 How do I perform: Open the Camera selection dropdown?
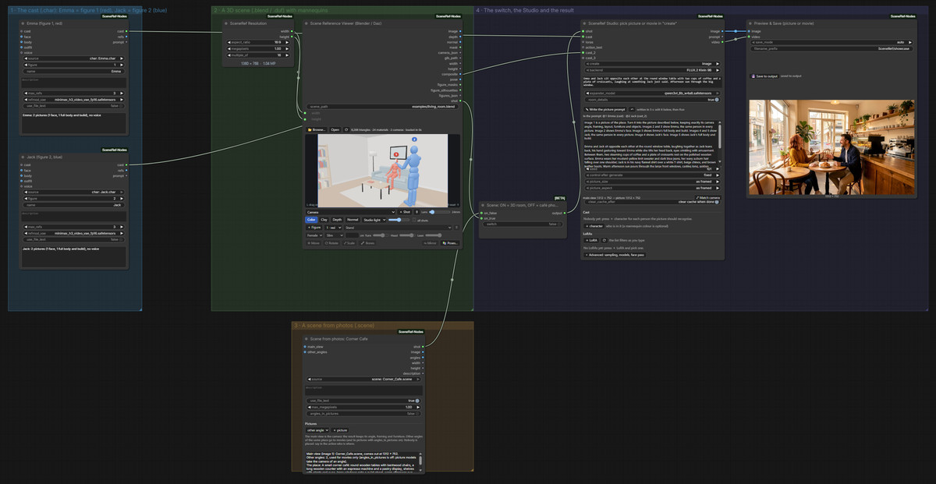tap(351, 212)
